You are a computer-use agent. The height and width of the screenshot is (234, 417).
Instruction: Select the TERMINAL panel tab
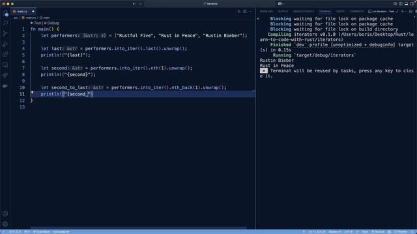[x=325, y=12]
